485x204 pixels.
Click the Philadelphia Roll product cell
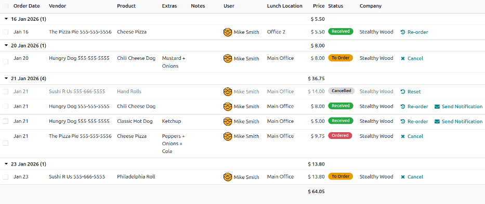coord(136,177)
